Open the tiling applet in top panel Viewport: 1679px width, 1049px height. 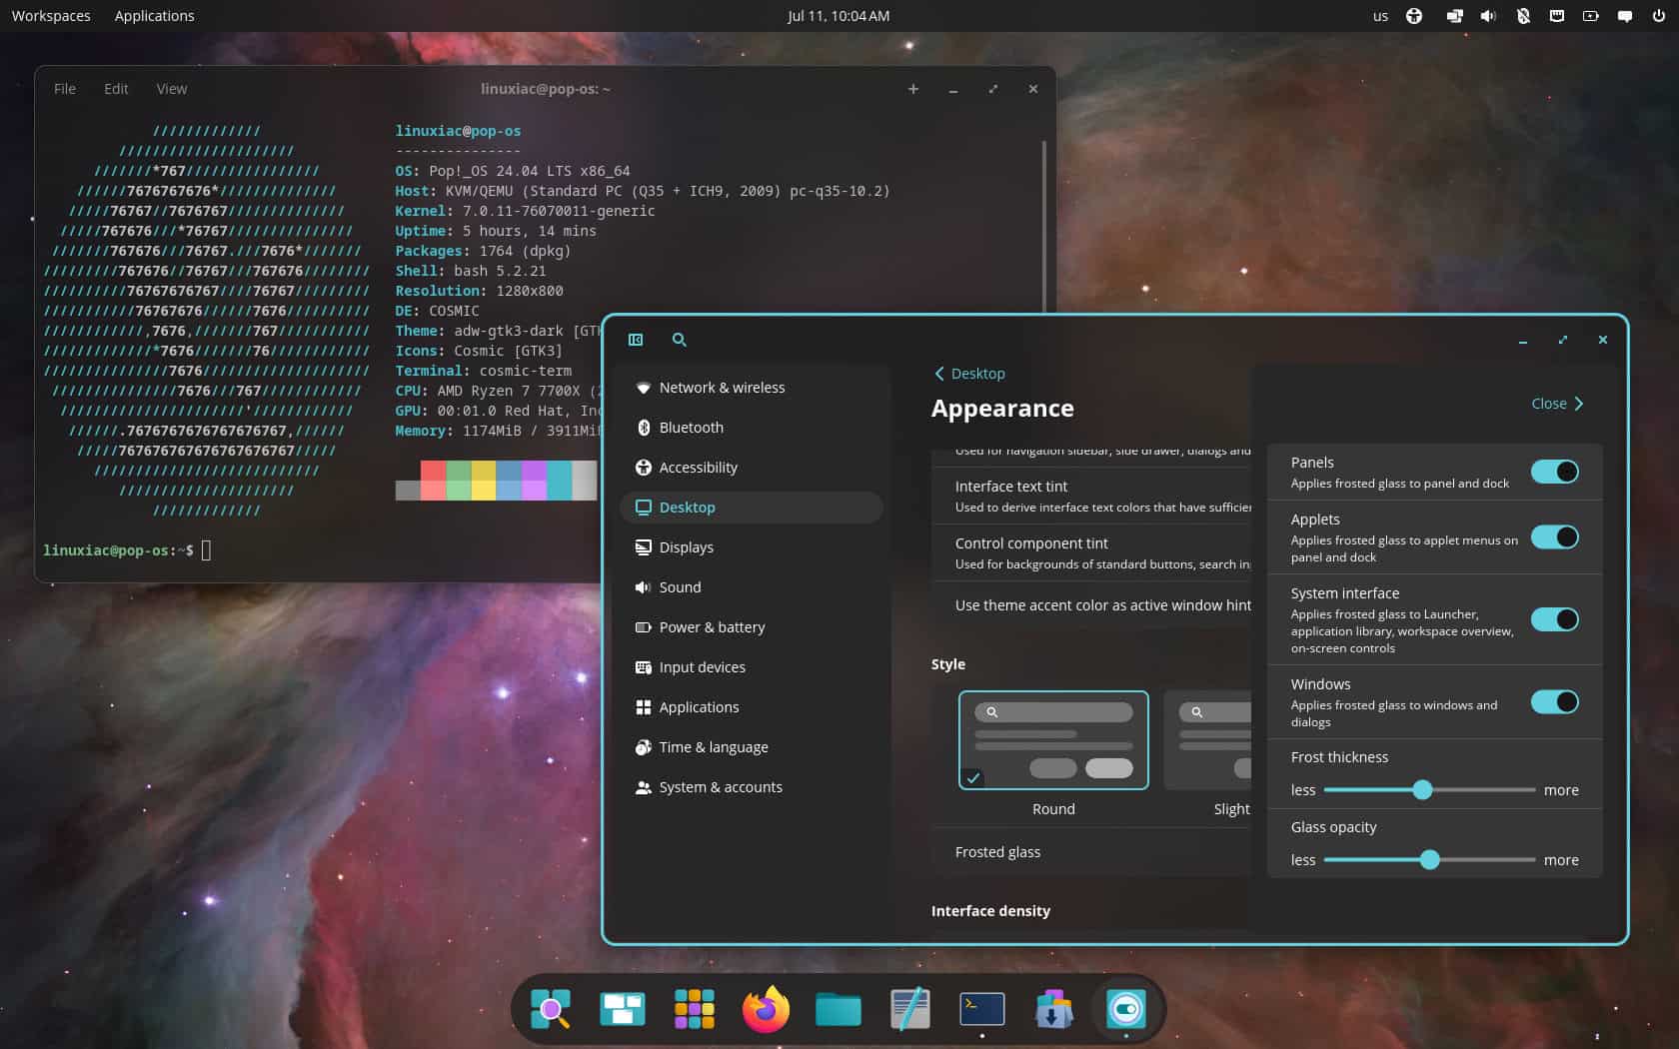[x=1454, y=16]
